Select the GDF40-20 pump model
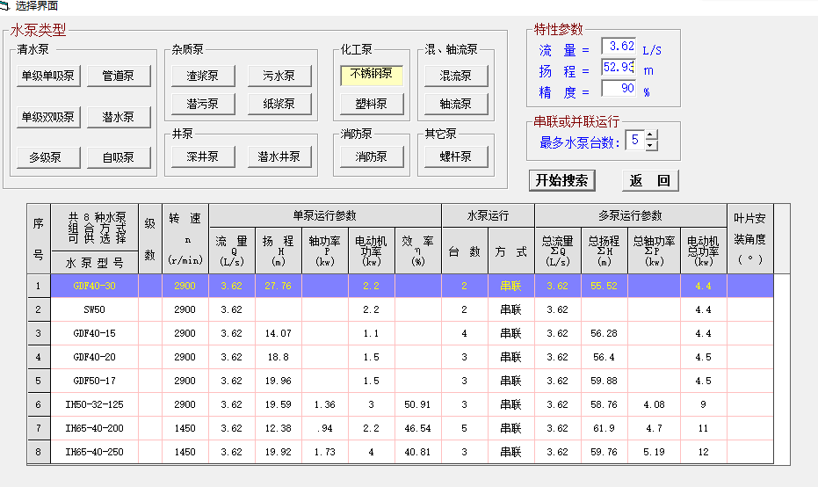This screenshot has height=487, width=818. tap(94, 357)
